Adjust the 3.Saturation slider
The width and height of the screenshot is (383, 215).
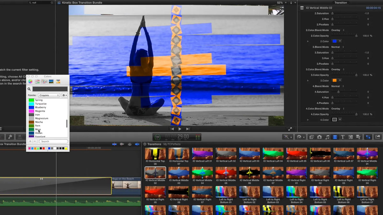pyautogui.click(x=344, y=53)
